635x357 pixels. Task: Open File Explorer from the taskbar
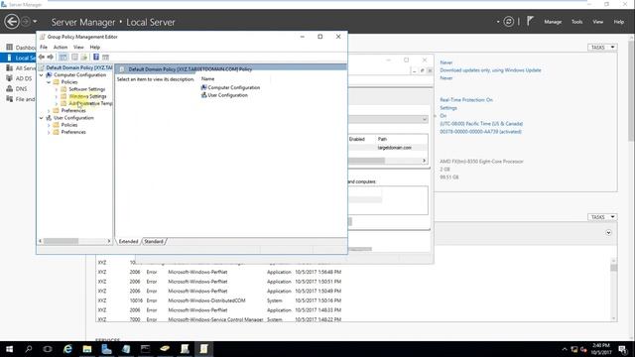(87, 349)
